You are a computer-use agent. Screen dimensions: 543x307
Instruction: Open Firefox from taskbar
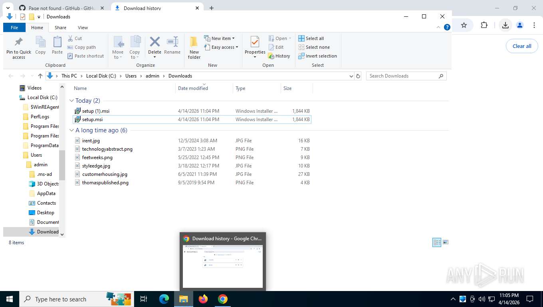coord(203,299)
